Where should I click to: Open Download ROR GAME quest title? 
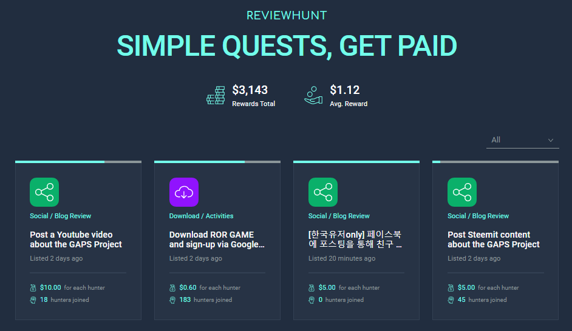tap(217, 239)
